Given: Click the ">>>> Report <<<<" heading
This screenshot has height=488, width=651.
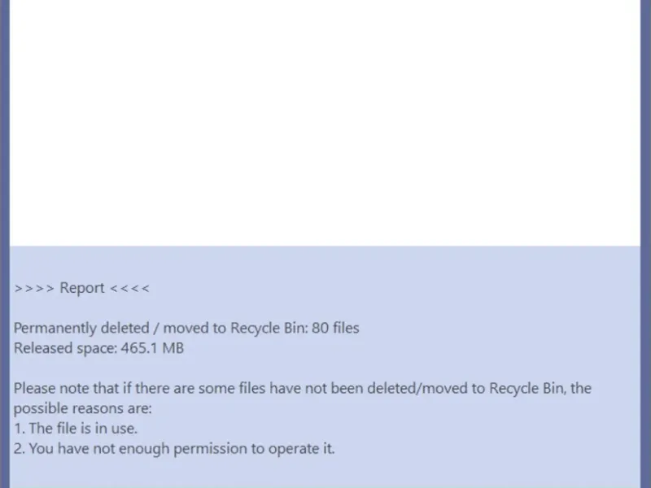Looking at the screenshot, I should [81, 288].
